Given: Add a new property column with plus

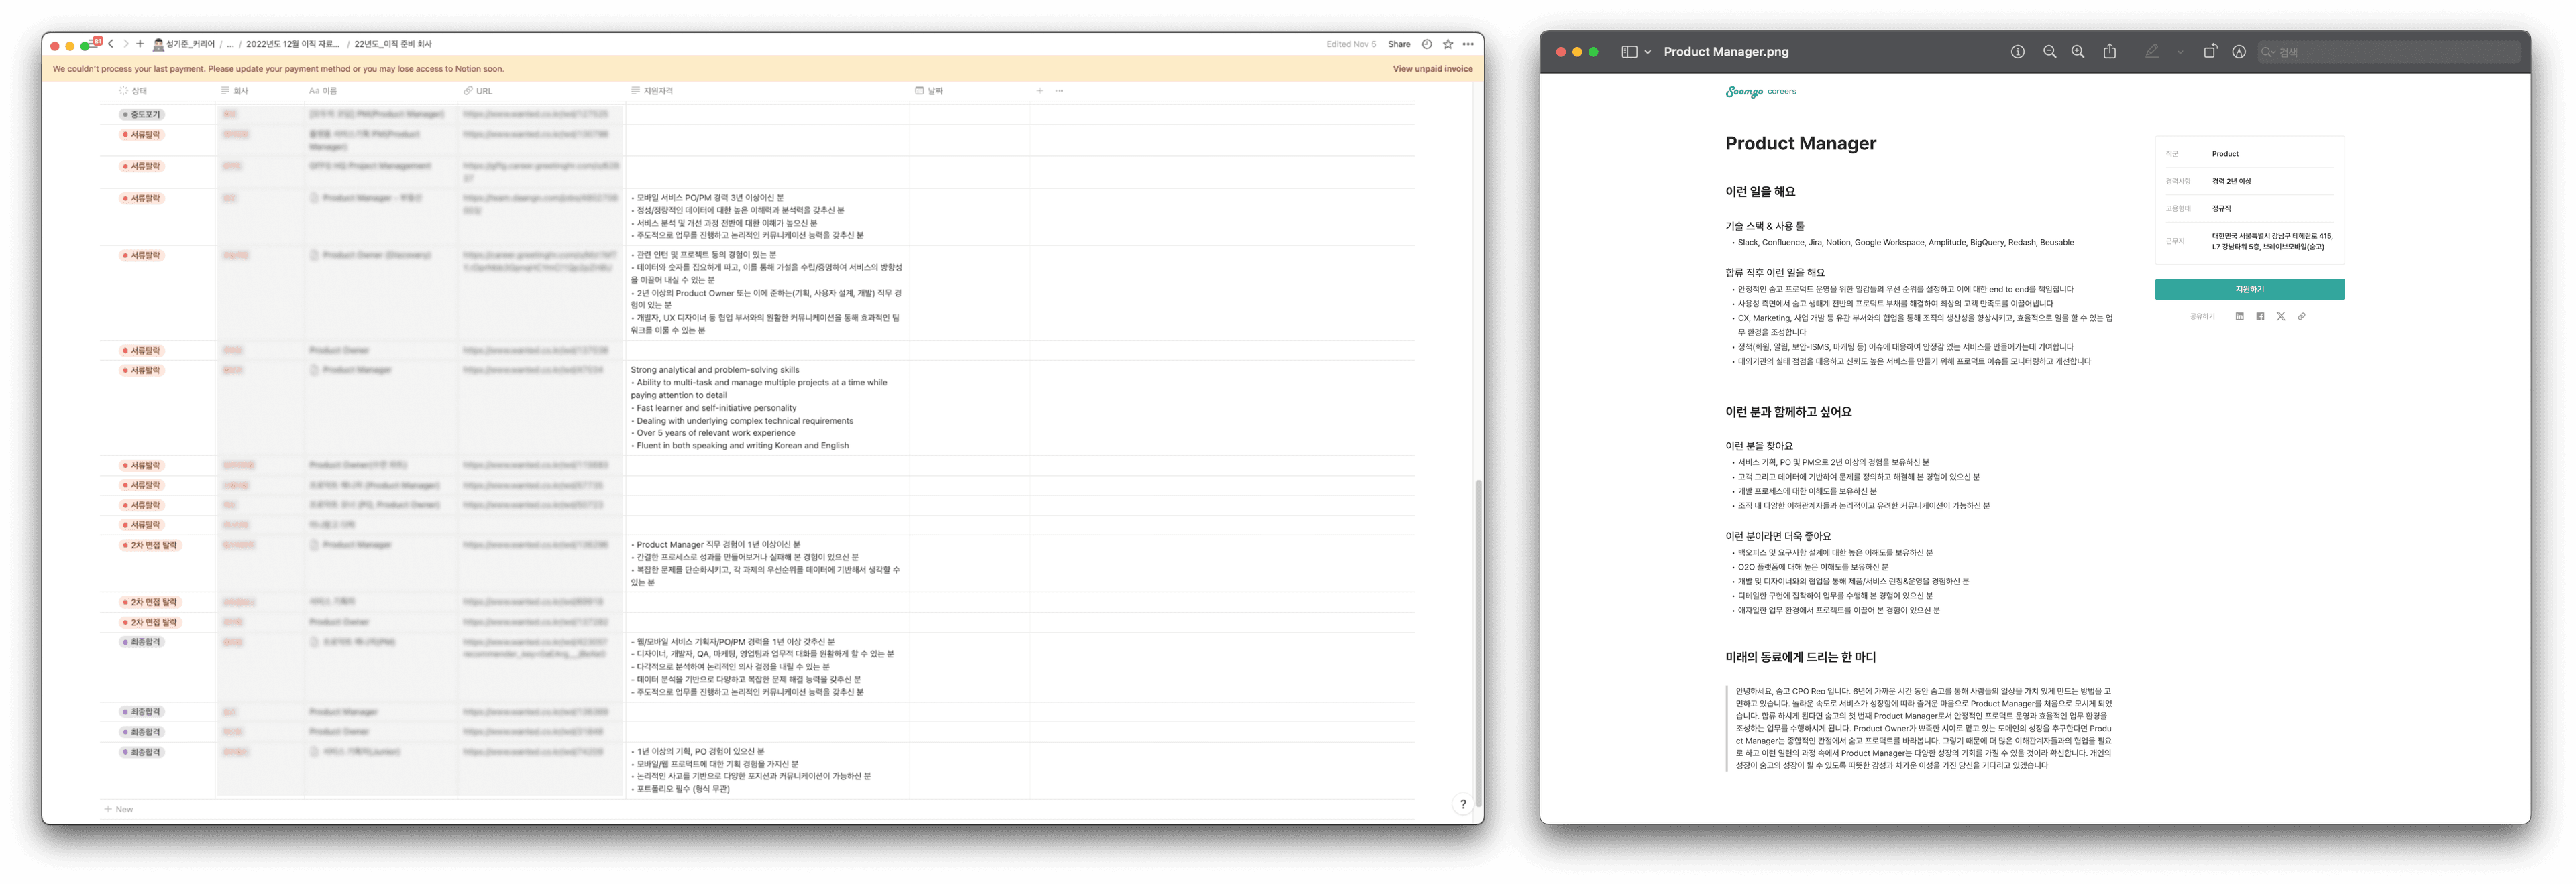Looking at the screenshot, I should point(1039,91).
